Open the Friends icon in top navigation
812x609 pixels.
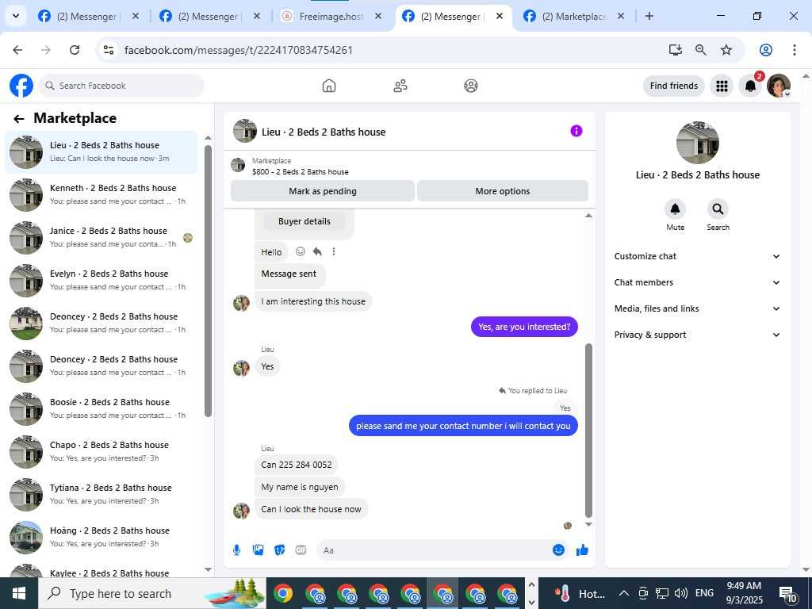[400, 86]
